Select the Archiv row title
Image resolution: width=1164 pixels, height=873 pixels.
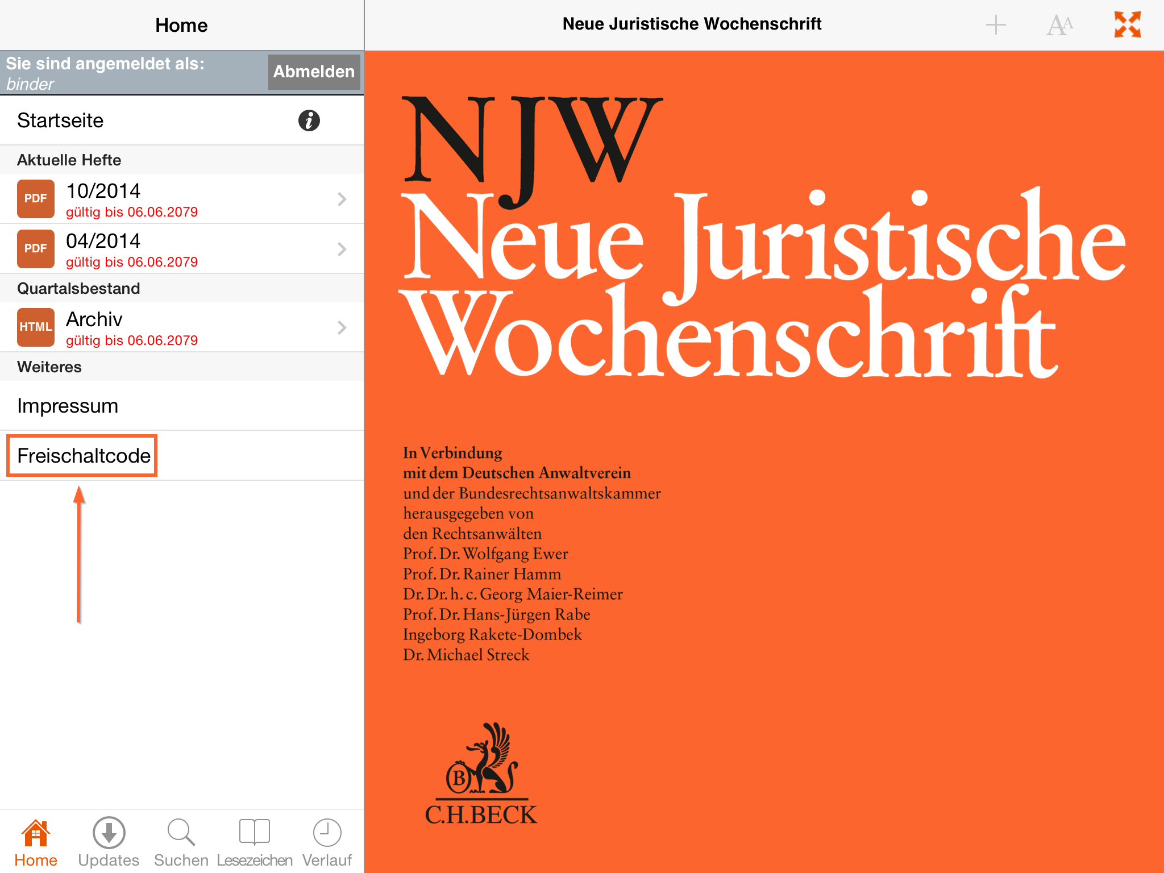pos(94,319)
